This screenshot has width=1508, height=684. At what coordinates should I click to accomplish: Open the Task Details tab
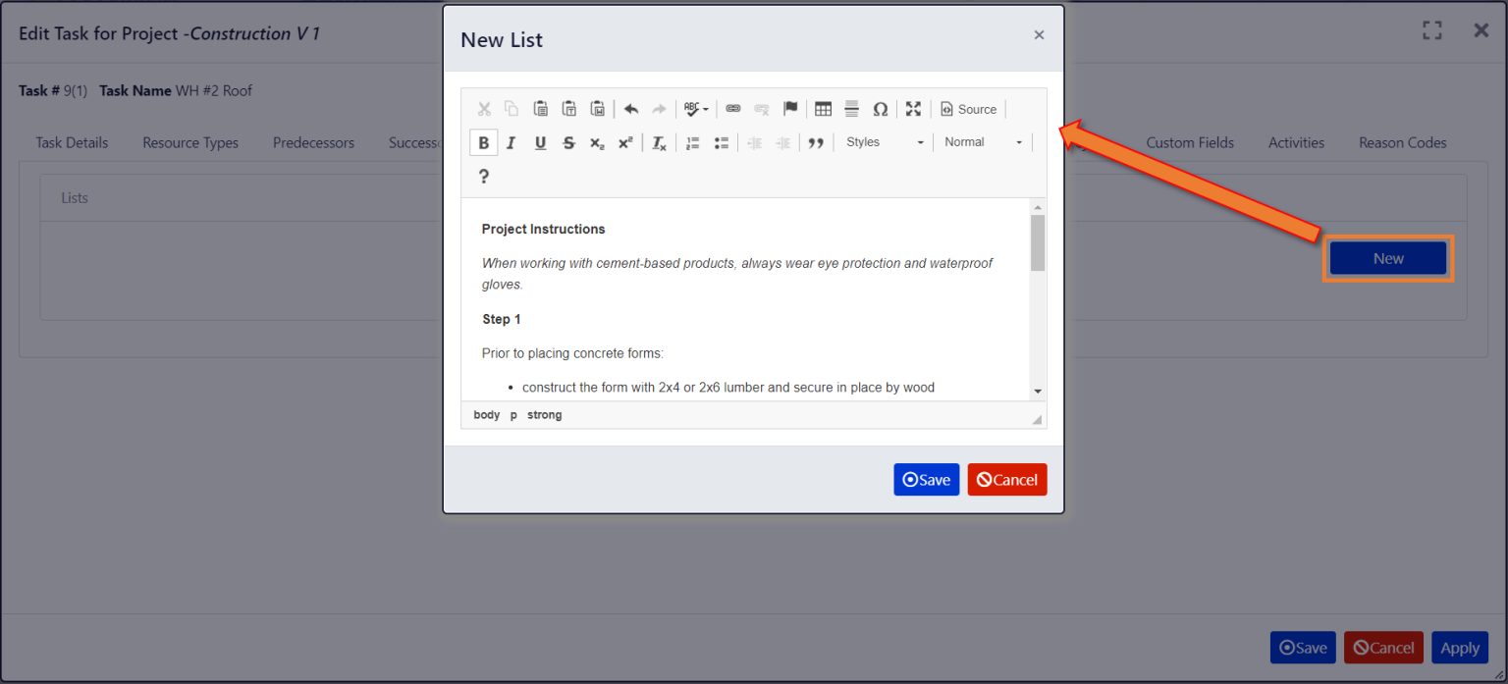pos(72,142)
